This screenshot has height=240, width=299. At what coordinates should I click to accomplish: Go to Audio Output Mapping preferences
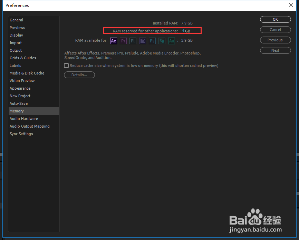click(34, 126)
